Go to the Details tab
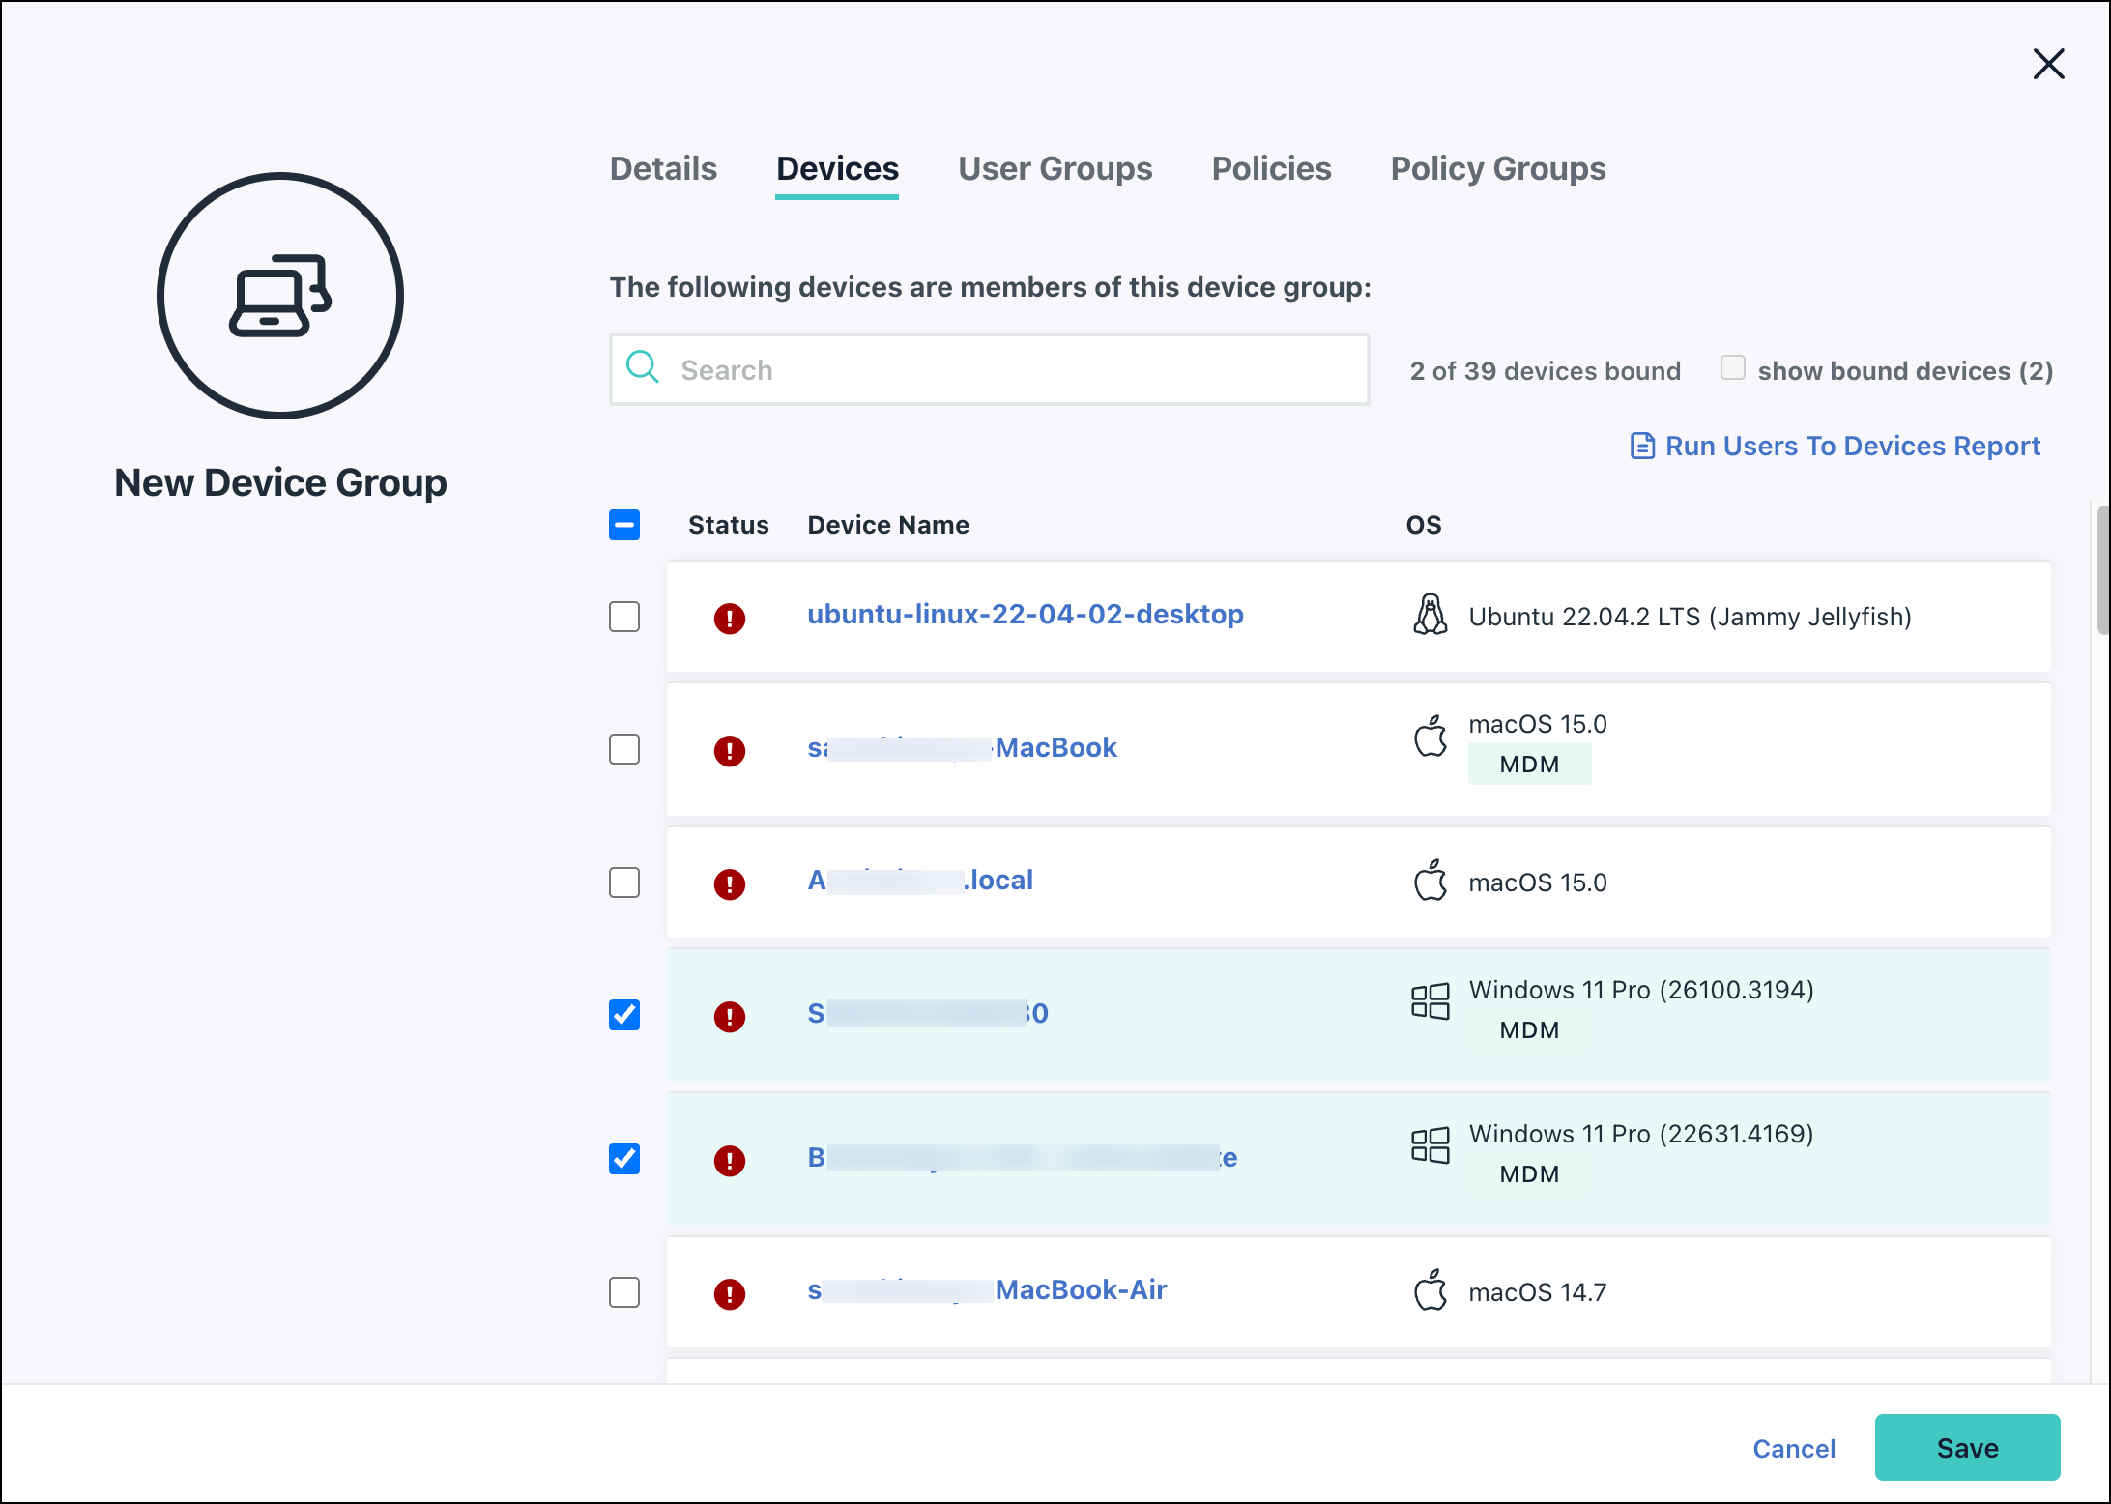This screenshot has width=2111, height=1504. [663, 169]
